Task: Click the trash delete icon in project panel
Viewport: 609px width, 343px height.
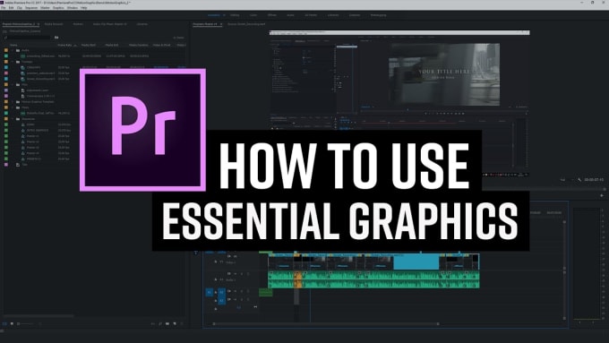Action: (x=182, y=323)
